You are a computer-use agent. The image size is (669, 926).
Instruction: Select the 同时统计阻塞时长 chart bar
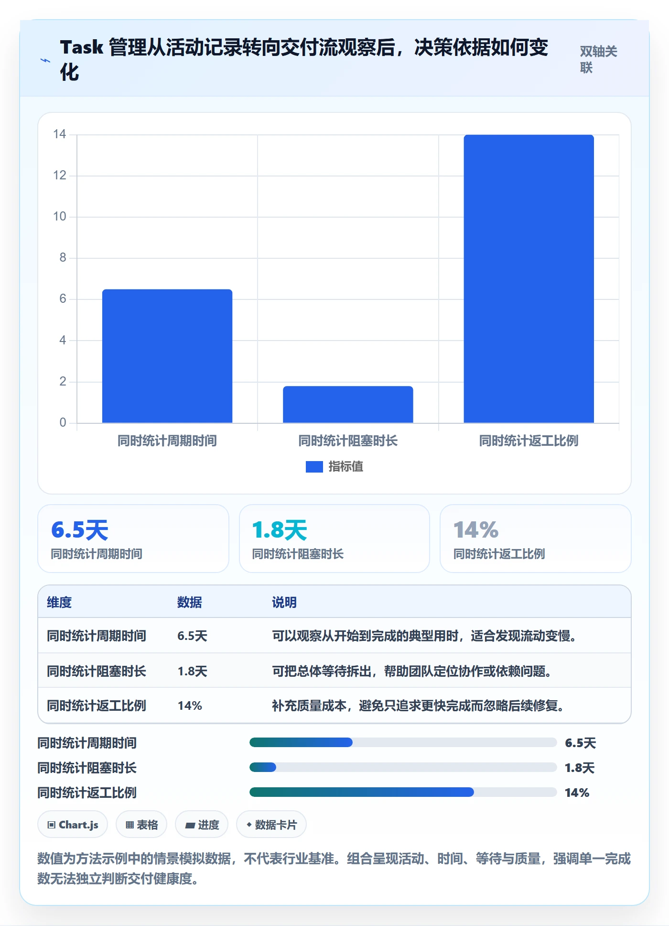click(x=348, y=404)
